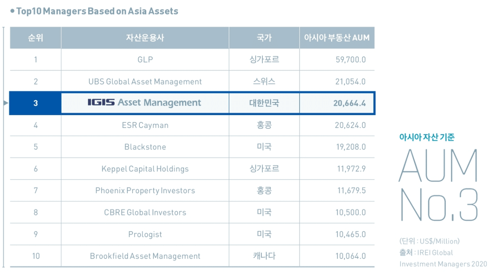Image resolution: width=499 pixels, height=276 pixels.
Task: Click the 순위 column header
Action: pyautogui.click(x=35, y=38)
